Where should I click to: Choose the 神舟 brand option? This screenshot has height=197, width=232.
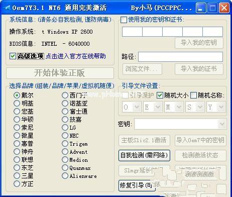[17, 152]
